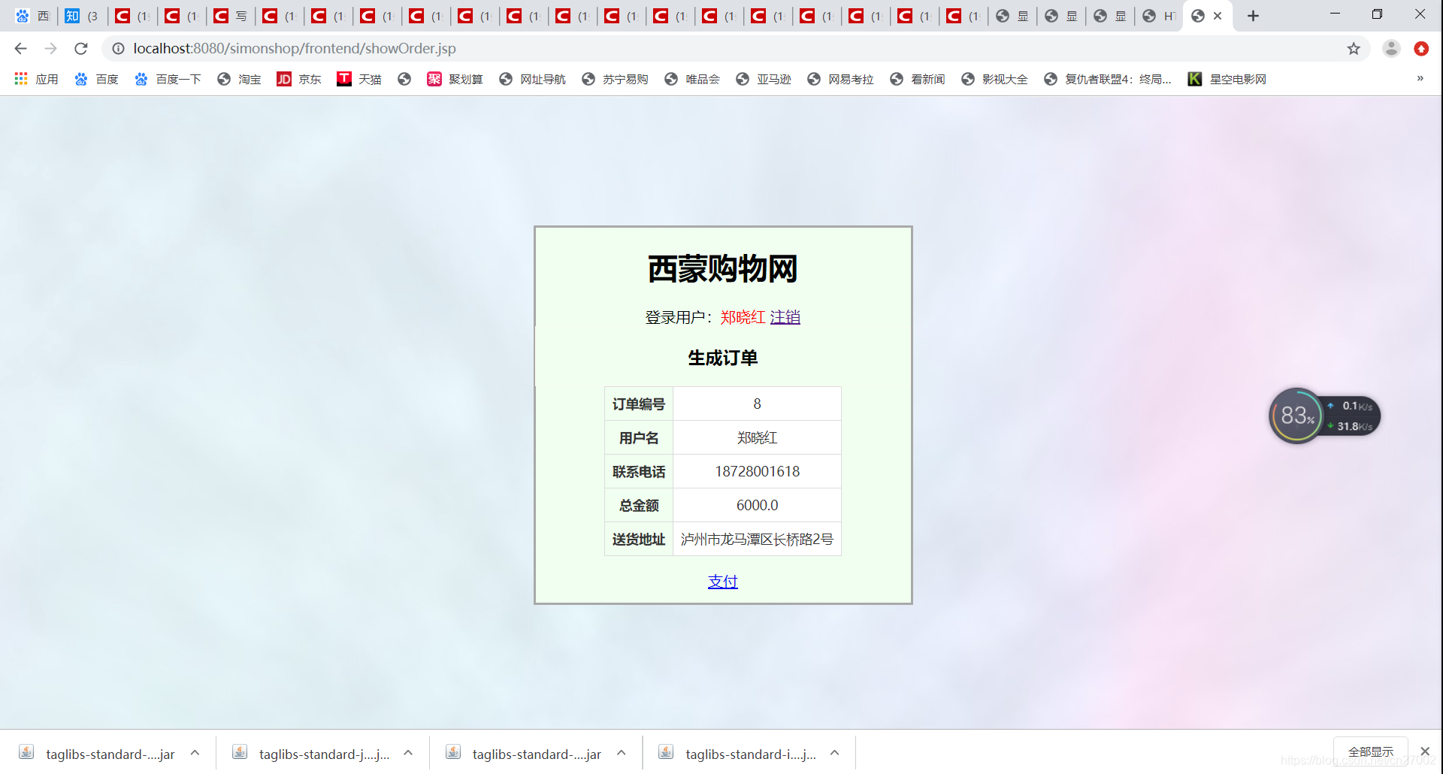Open the 影视大全 bookmark
Viewport: 1443px width, 774px height.
994,79
